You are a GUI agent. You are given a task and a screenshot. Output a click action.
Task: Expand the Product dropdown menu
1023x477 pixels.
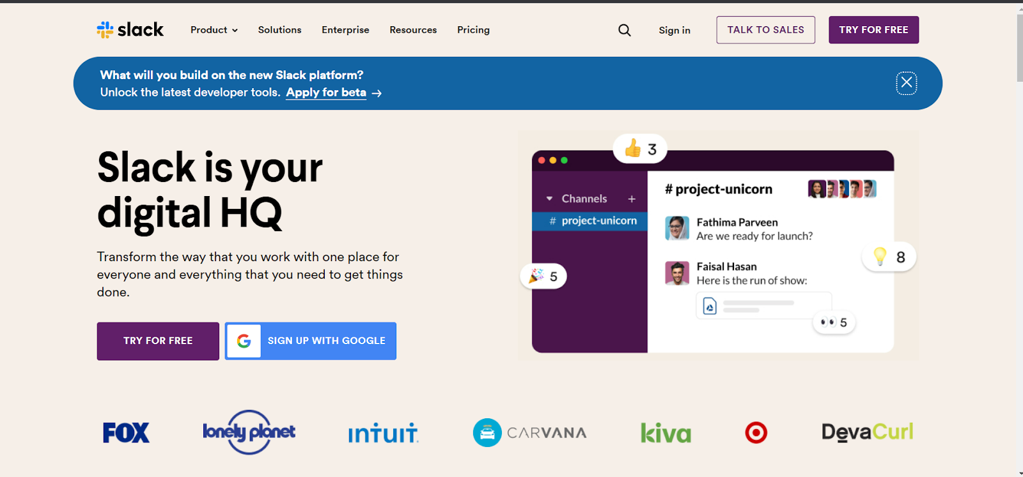coord(214,30)
